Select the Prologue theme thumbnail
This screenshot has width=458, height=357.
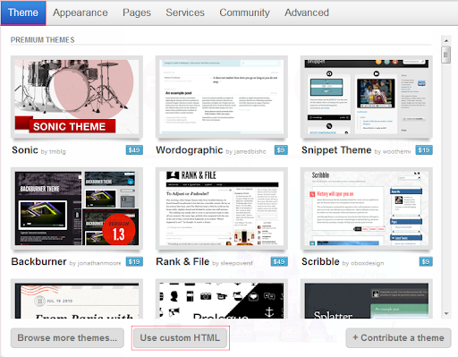point(222,299)
